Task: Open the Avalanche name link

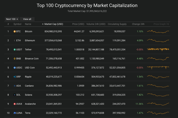Action: point(30,104)
